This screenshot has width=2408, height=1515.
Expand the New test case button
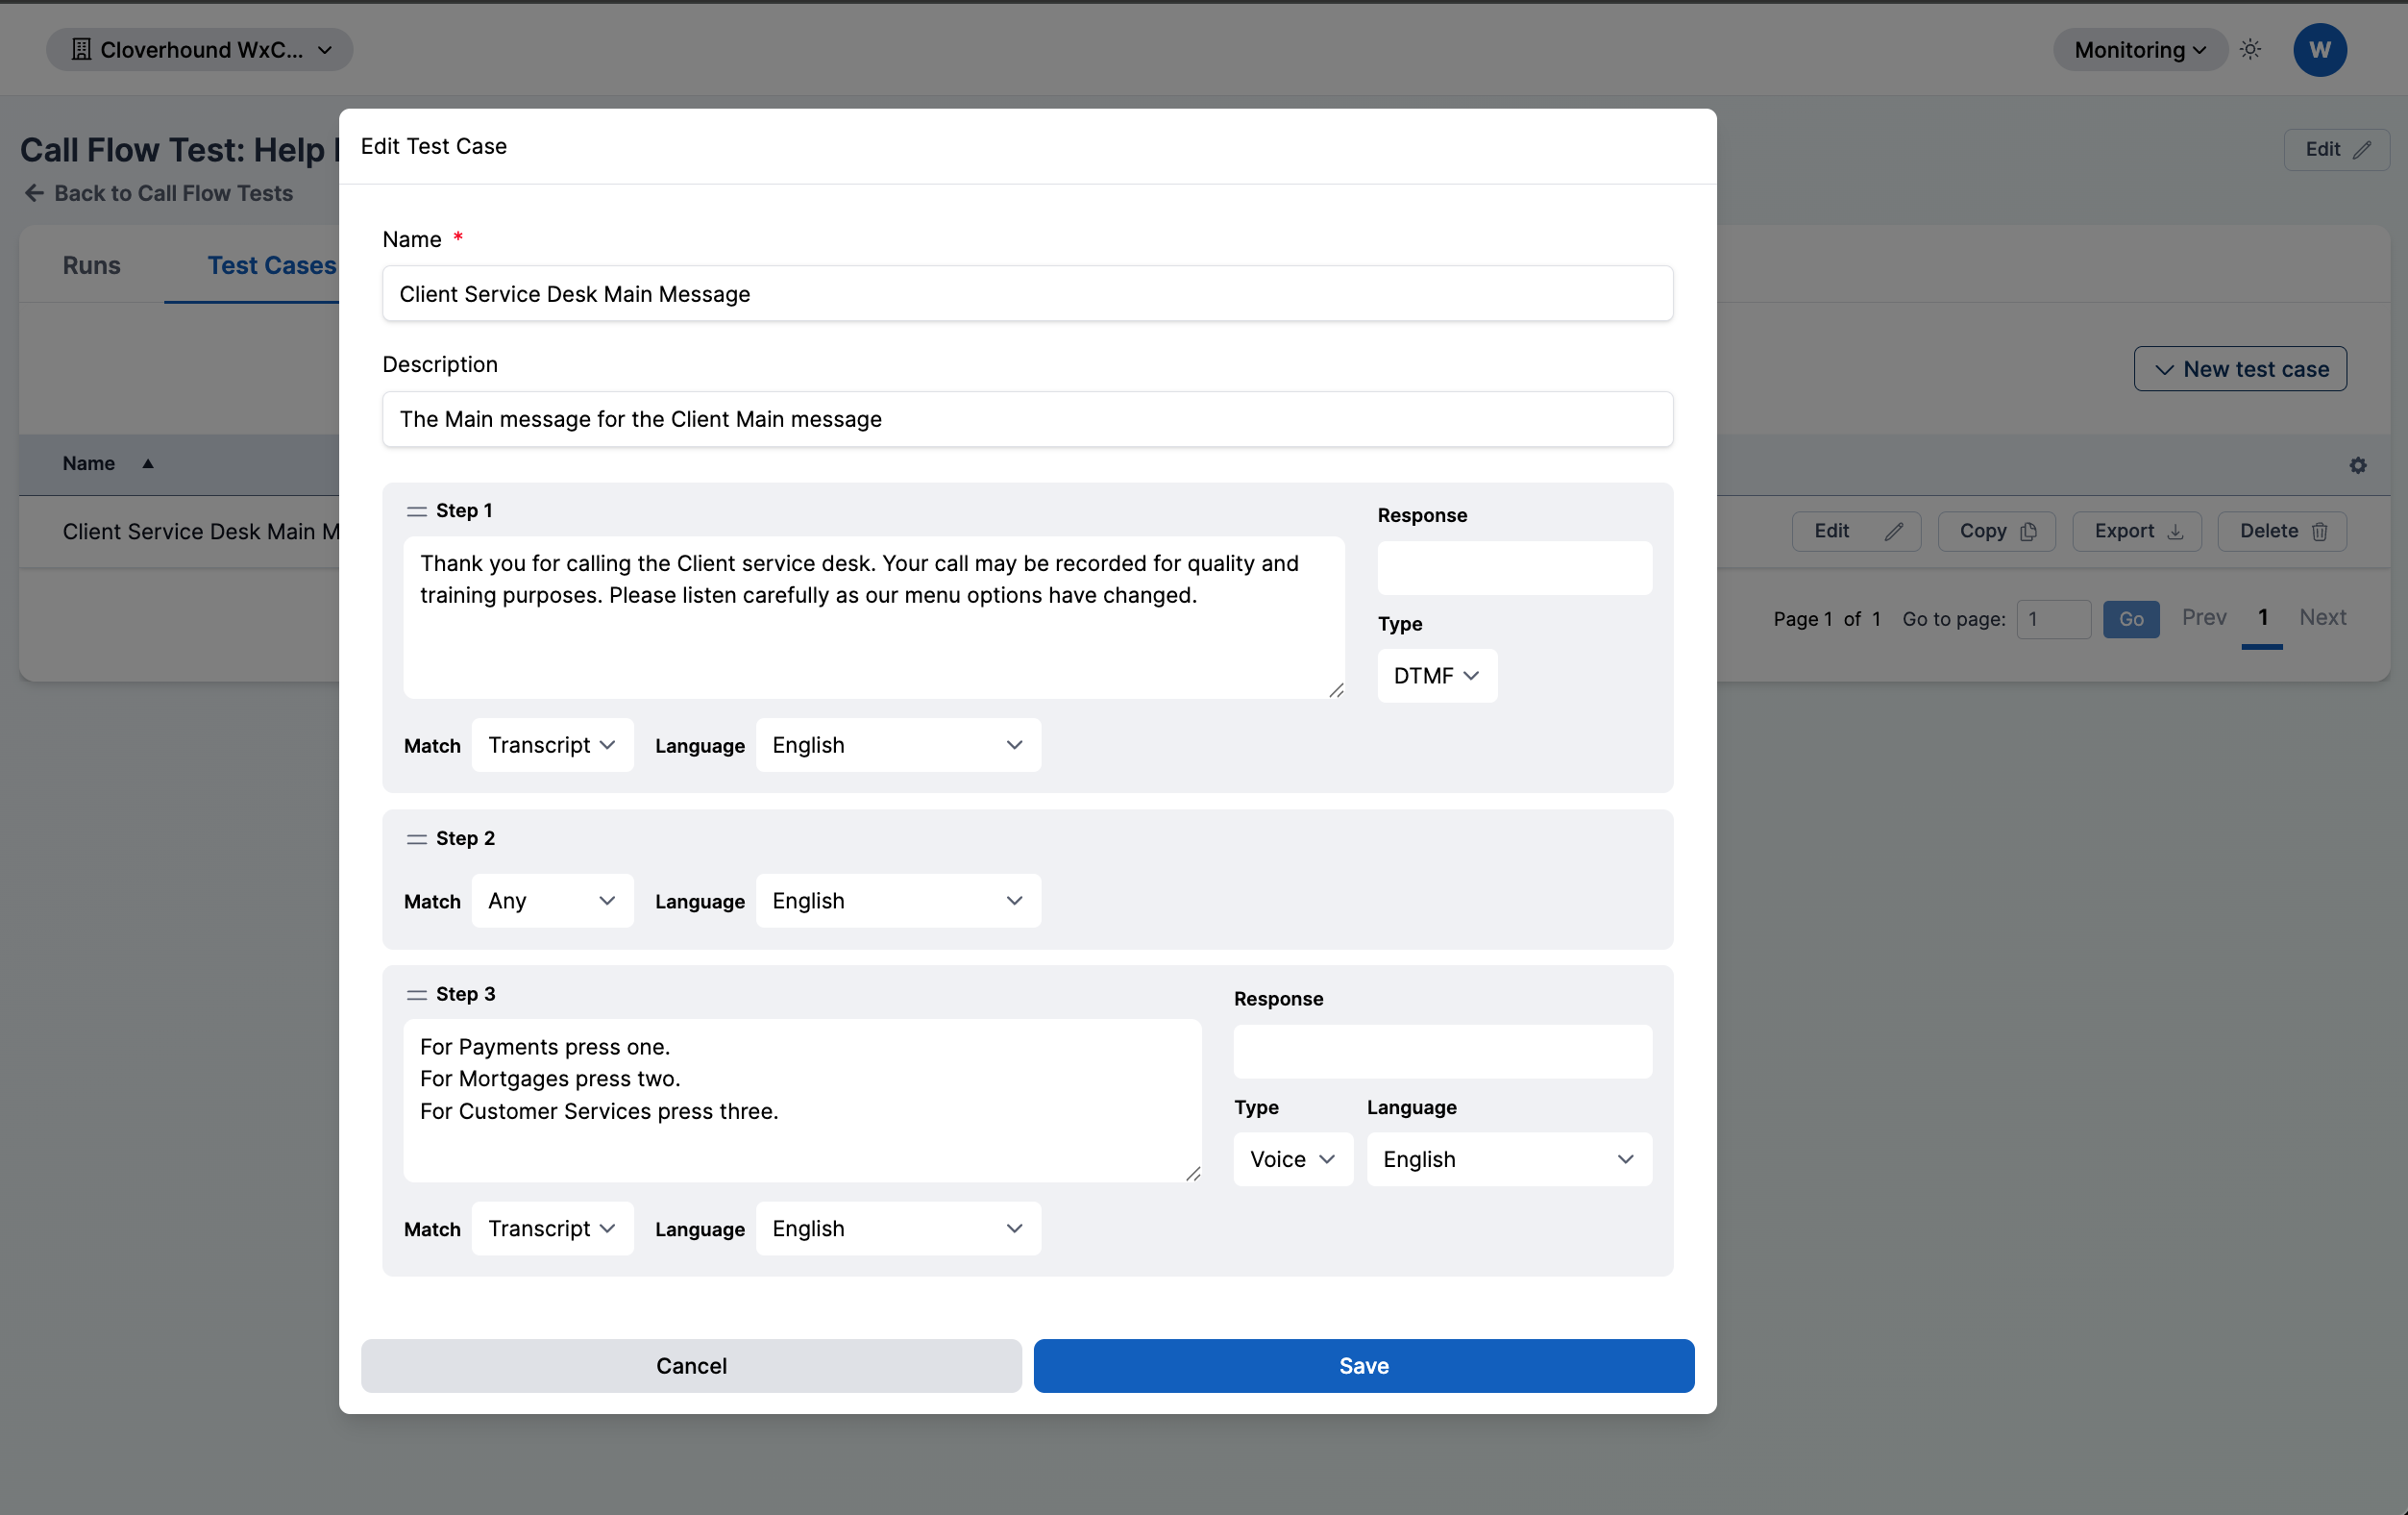tap(2239, 369)
